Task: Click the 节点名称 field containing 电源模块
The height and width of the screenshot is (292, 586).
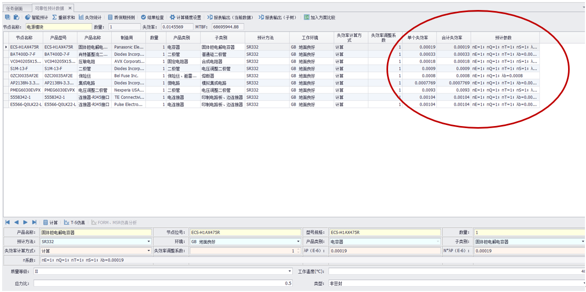Action: (58, 27)
